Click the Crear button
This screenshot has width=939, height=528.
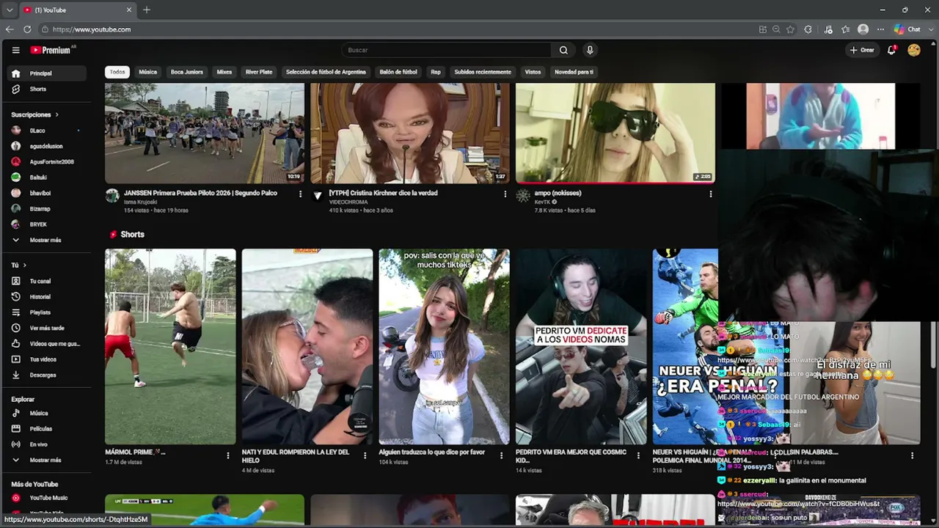click(862, 50)
